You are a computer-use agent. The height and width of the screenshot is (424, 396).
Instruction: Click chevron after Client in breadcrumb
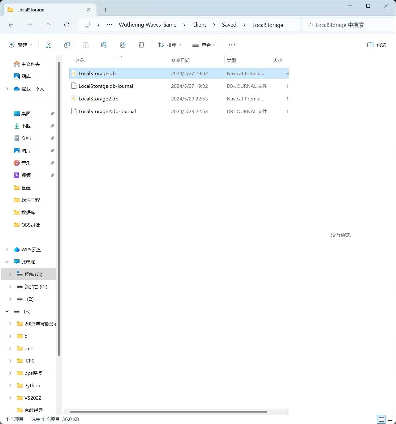click(x=214, y=25)
